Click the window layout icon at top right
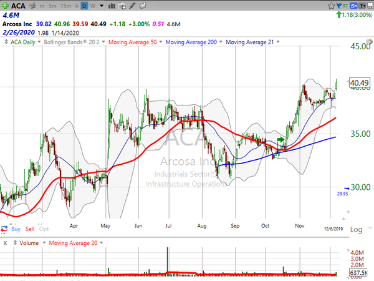Image resolution: width=374 pixels, height=281 pixels. point(370,6)
